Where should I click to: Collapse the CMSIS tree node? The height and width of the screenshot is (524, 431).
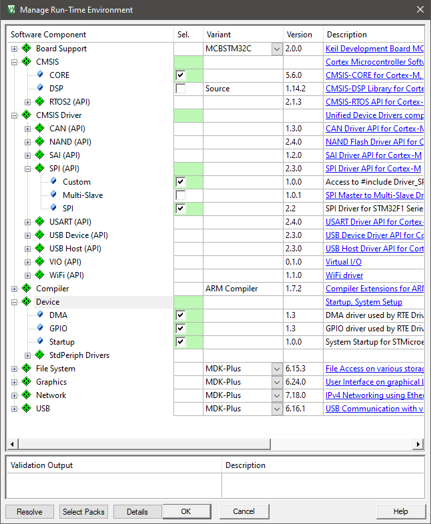(x=14, y=62)
